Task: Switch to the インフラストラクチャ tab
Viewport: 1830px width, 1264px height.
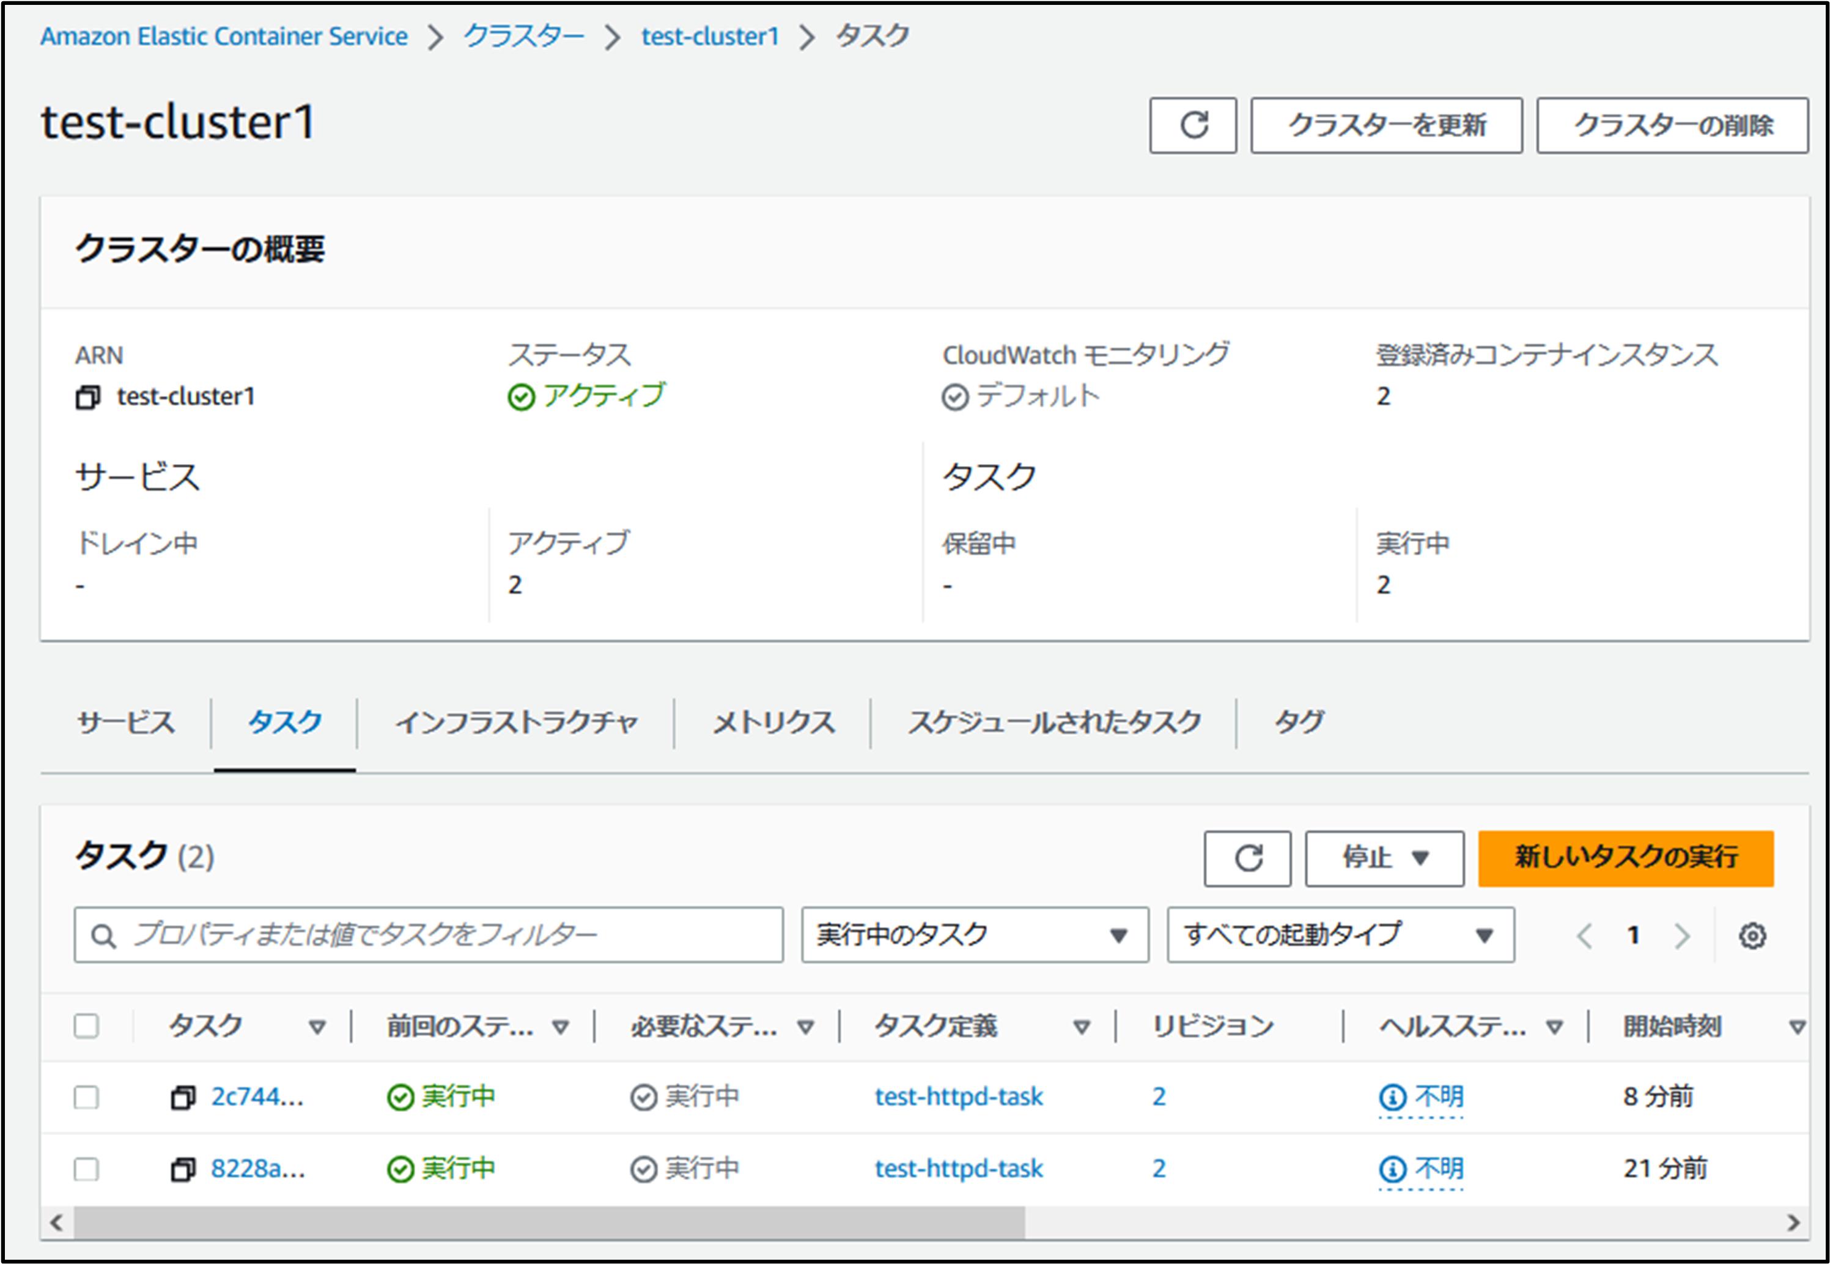Action: (515, 723)
